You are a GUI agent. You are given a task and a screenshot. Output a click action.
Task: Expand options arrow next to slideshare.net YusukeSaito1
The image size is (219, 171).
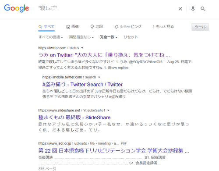108,110
